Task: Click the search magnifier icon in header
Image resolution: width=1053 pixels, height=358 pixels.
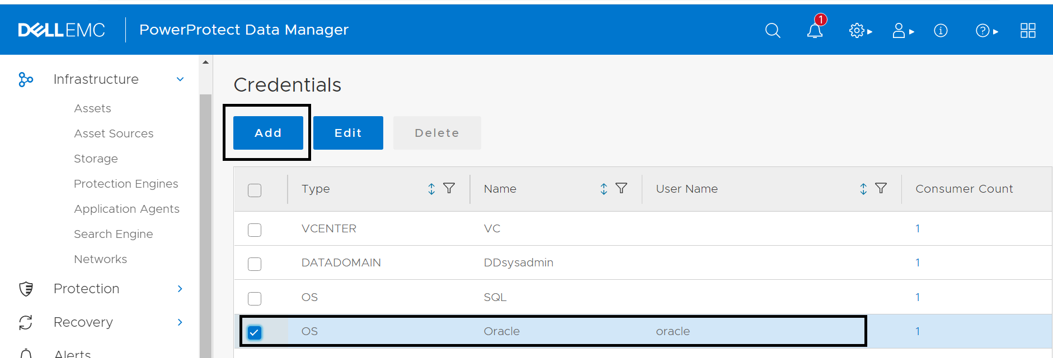Action: [773, 30]
